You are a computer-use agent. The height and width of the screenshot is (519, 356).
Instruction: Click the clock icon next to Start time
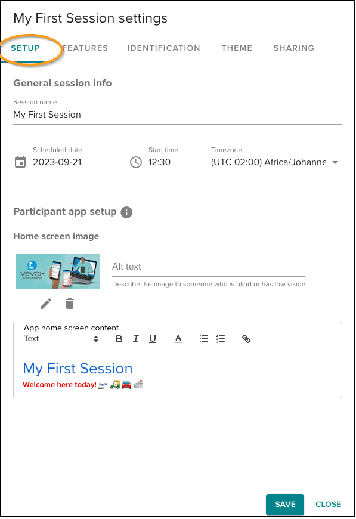point(135,162)
